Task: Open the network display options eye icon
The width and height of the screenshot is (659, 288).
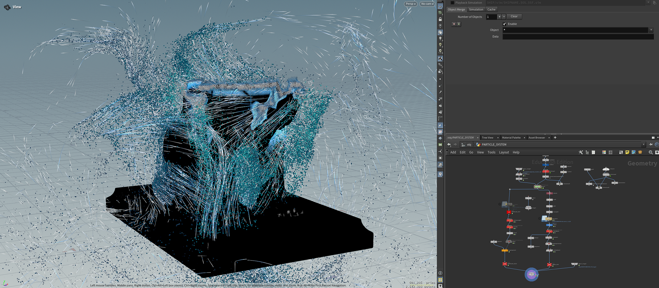Action: [x=657, y=152]
